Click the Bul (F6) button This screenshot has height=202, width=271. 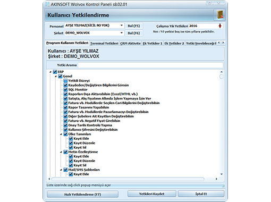pyautogui.click(x=134, y=33)
